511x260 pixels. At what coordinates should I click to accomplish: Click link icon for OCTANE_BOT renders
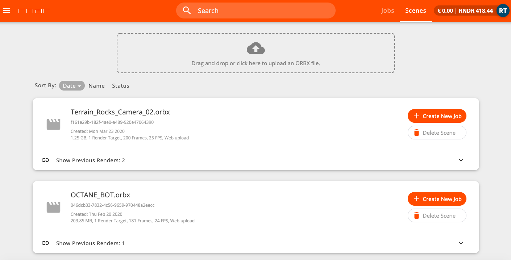tap(45, 243)
